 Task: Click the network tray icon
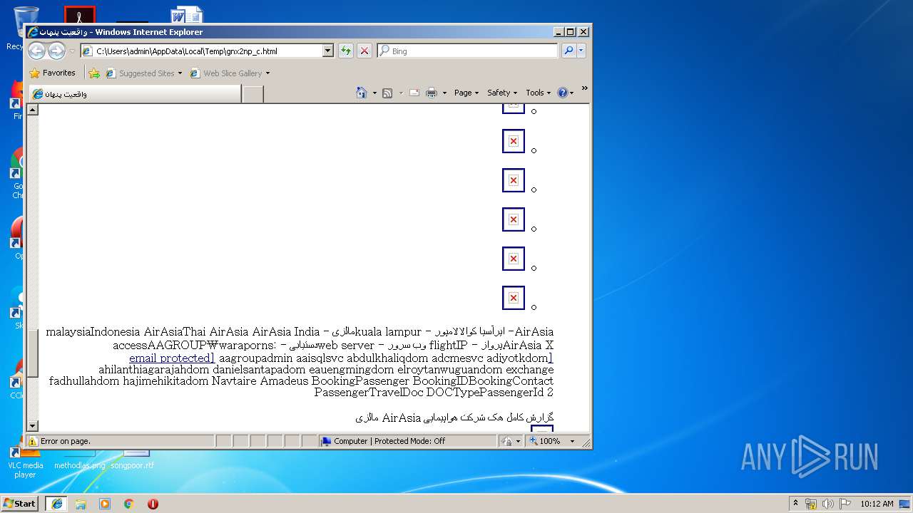click(x=811, y=504)
